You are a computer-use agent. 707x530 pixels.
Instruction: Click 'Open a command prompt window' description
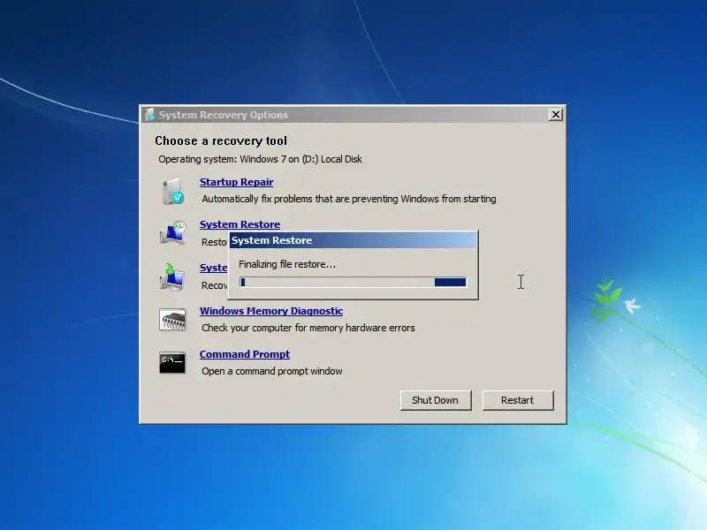tap(272, 371)
